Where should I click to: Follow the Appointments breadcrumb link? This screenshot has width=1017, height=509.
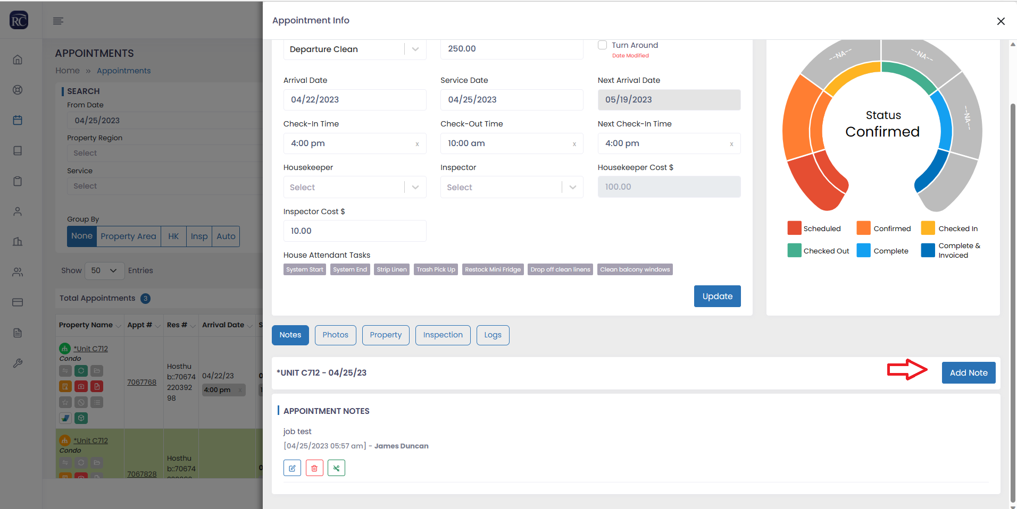[x=124, y=71]
